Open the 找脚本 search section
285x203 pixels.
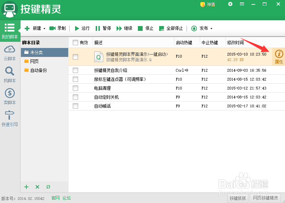(10, 75)
